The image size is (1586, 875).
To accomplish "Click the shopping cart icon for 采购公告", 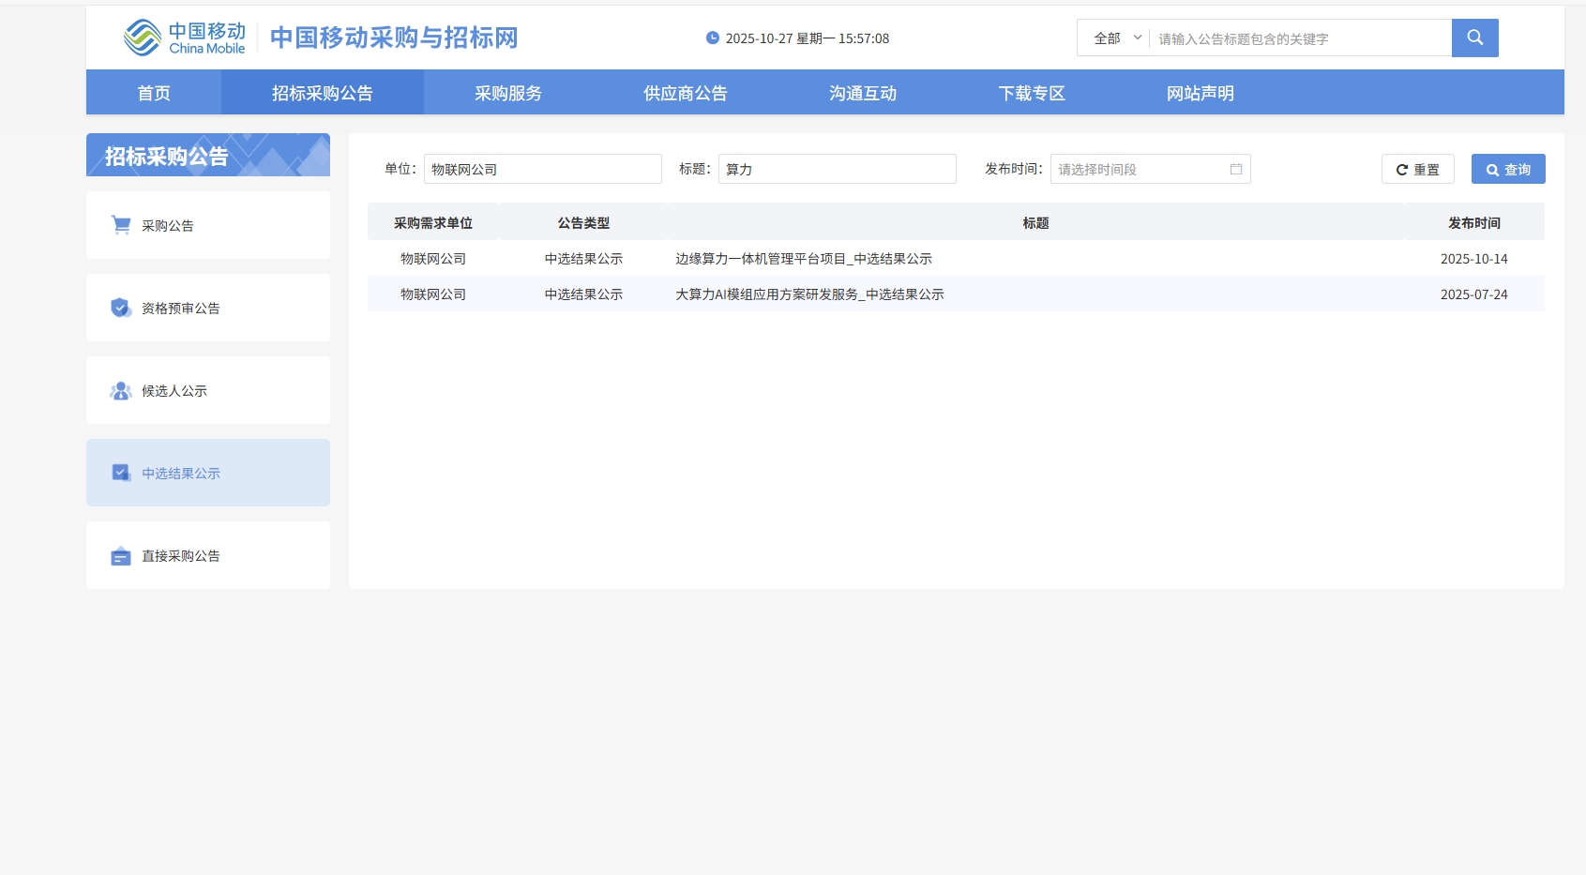I will (121, 225).
